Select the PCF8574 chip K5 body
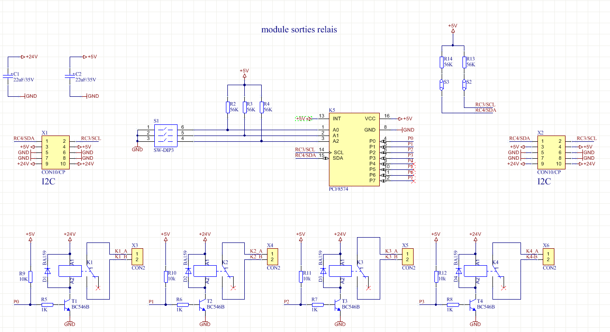Viewport: 610px width, 332px height. [354, 149]
